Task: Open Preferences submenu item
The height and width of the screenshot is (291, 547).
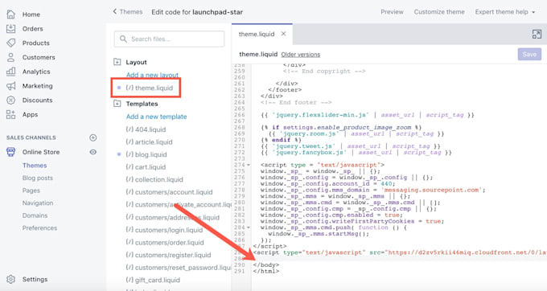Action: click(x=39, y=228)
